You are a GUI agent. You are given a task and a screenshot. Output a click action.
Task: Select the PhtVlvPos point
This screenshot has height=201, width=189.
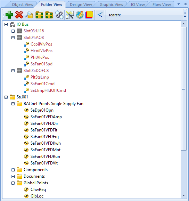40,57
